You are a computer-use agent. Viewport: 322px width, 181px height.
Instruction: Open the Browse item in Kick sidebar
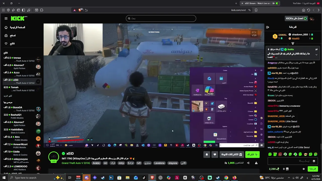click(10, 35)
